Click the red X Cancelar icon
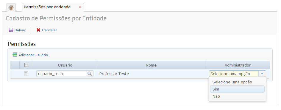Viewport: 281px width, 110px height. point(38,30)
